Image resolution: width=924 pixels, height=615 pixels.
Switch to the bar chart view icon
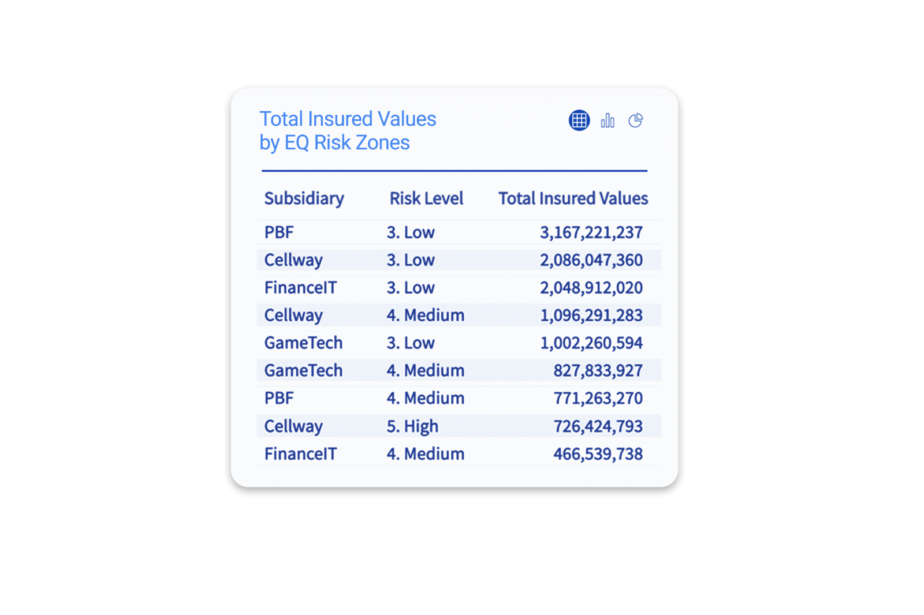pyautogui.click(x=608, y=120)
